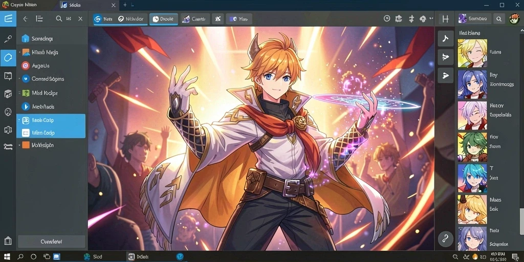Select the box package icon in left rail
Image resolution: width=524 pixels, height=262 pixels.
pos(8,94)
